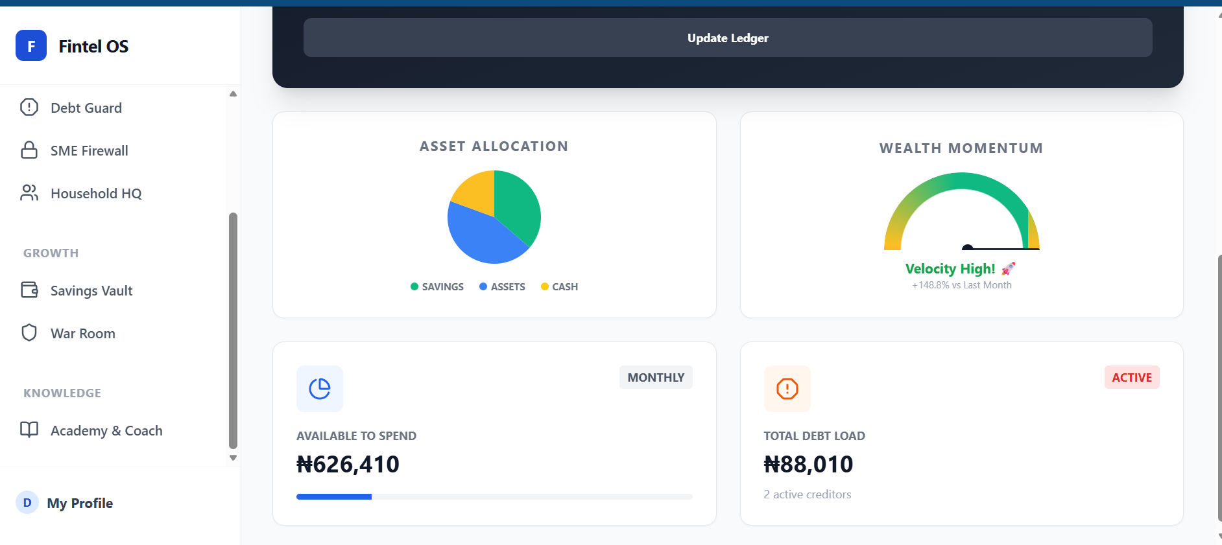Click the ₦88,010 debt amount

pyautogui.click(x=808, y=464)
